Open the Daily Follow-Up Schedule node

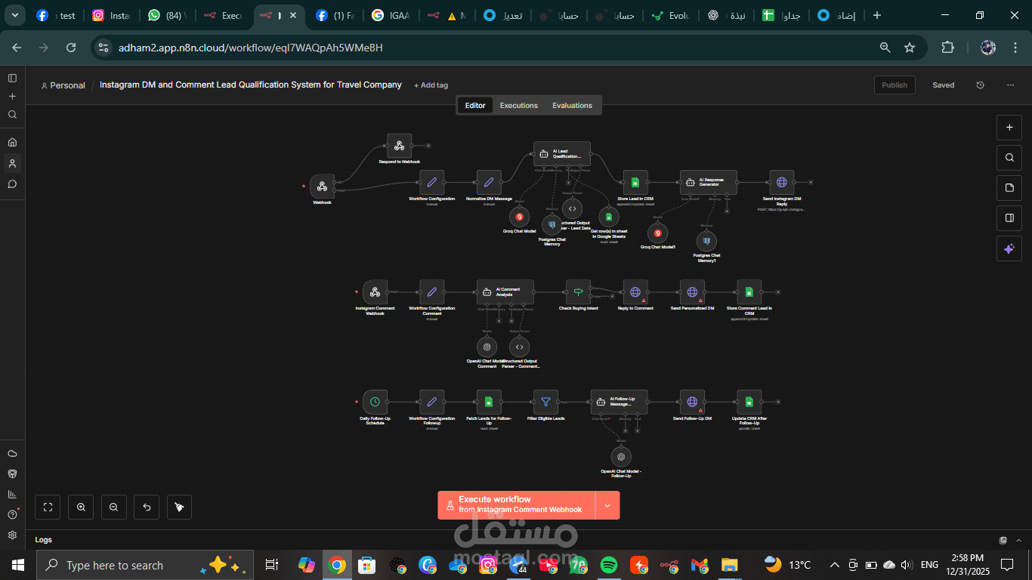click(375, 403)
